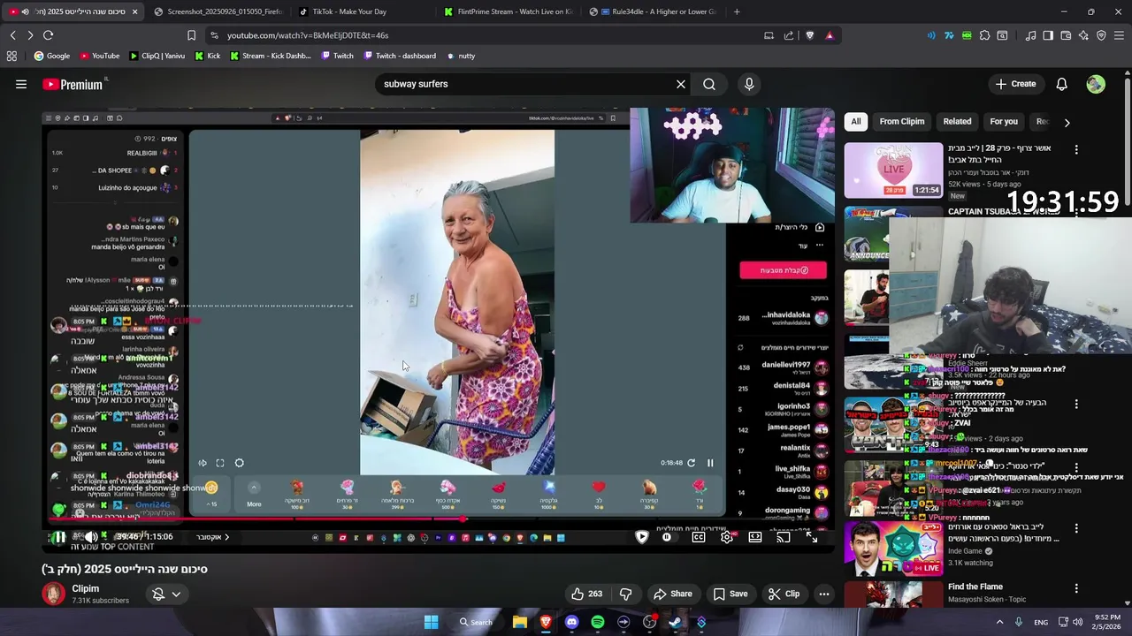This screenshot has height=636, width=1132.
Task: Pause the video with the pause button
Action: point(58,537)
